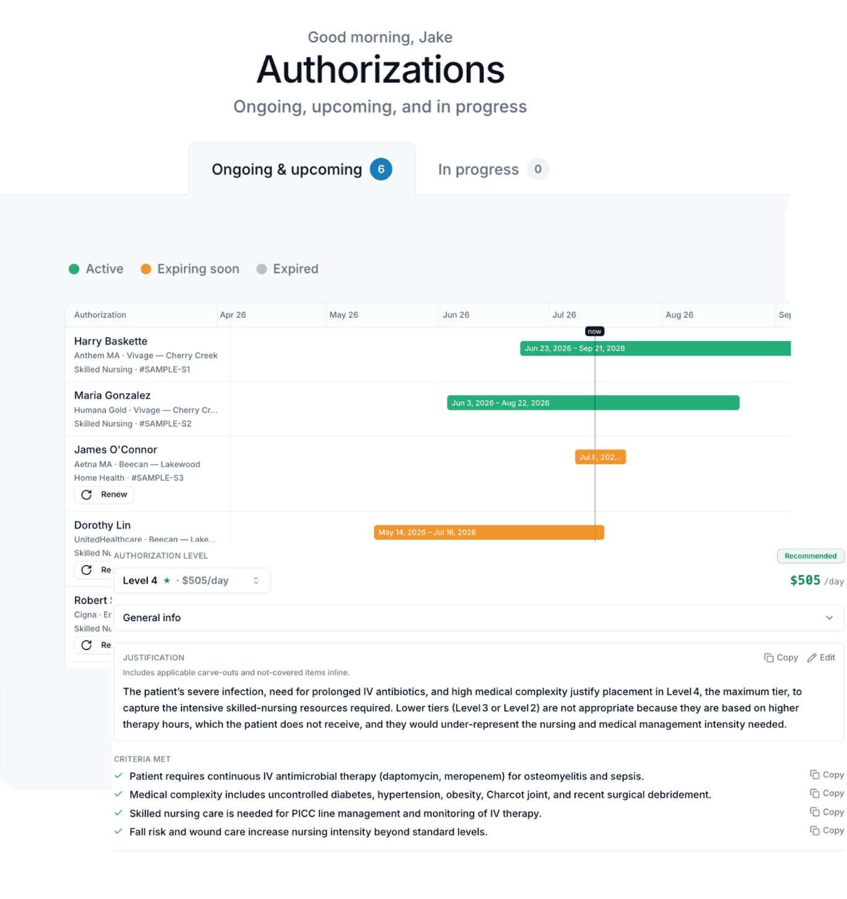Copy the medical complexity criterion
Image resolution: width=847 pixels, height=899 pixels.
827,794
